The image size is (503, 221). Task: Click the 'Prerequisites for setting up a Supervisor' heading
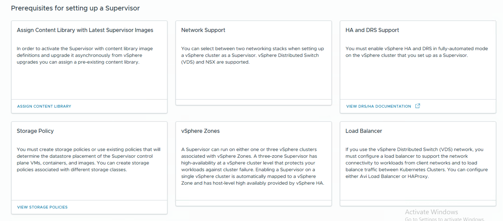click(75, 8)
